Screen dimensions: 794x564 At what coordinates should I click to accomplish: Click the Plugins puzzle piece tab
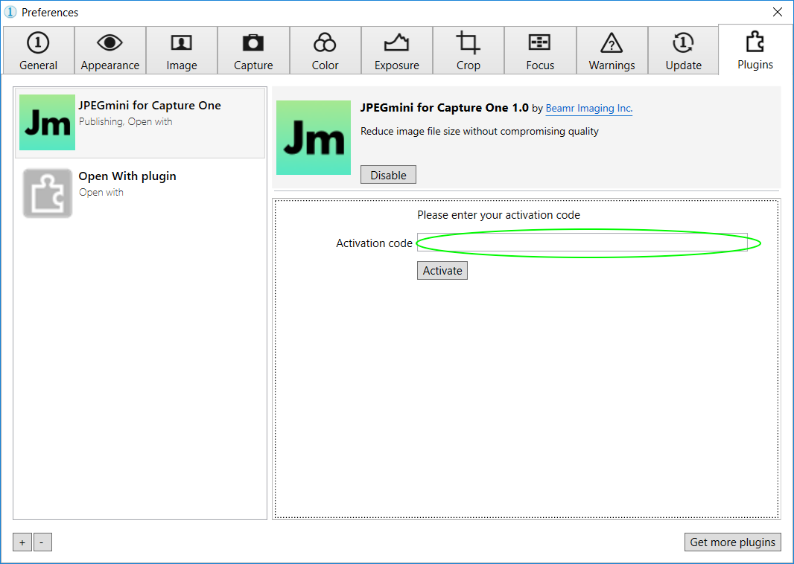coord(755,50)
